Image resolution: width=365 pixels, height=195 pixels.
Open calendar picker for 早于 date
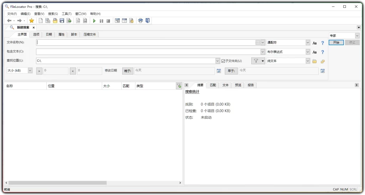point(323,71)
